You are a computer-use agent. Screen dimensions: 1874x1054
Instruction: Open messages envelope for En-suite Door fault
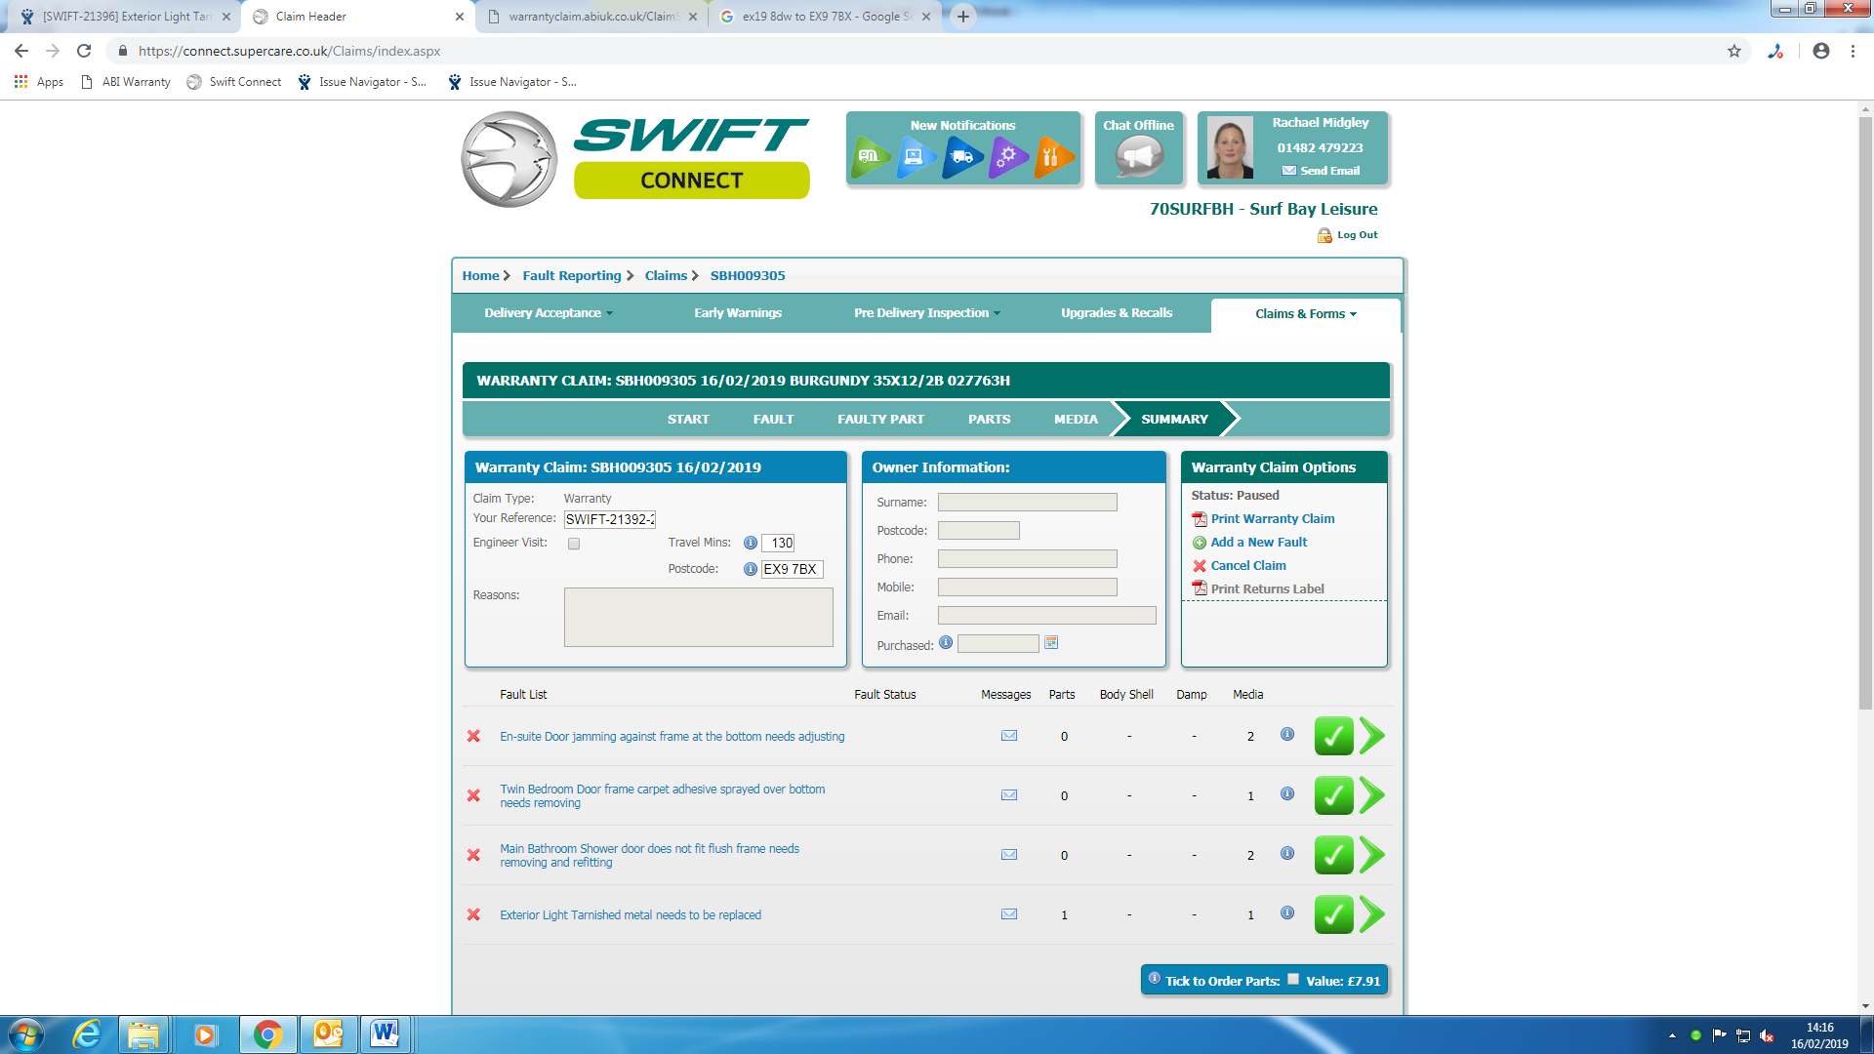click(x=1009, y=736)
